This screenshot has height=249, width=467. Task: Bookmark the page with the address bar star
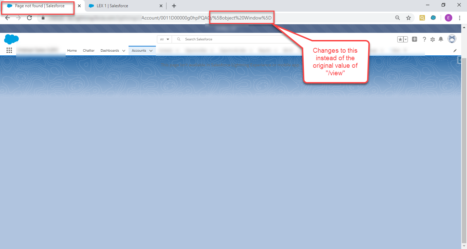tap(409, 17)
